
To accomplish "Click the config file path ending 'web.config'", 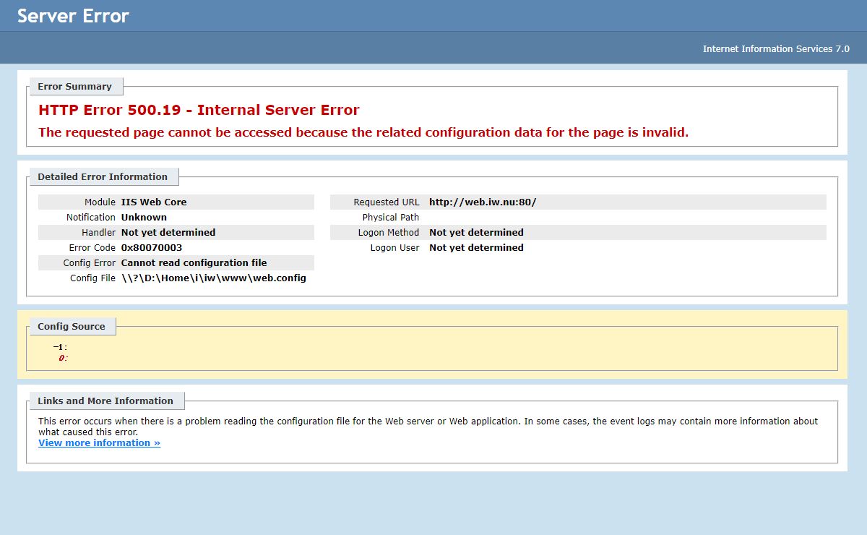I will [214, 278].
